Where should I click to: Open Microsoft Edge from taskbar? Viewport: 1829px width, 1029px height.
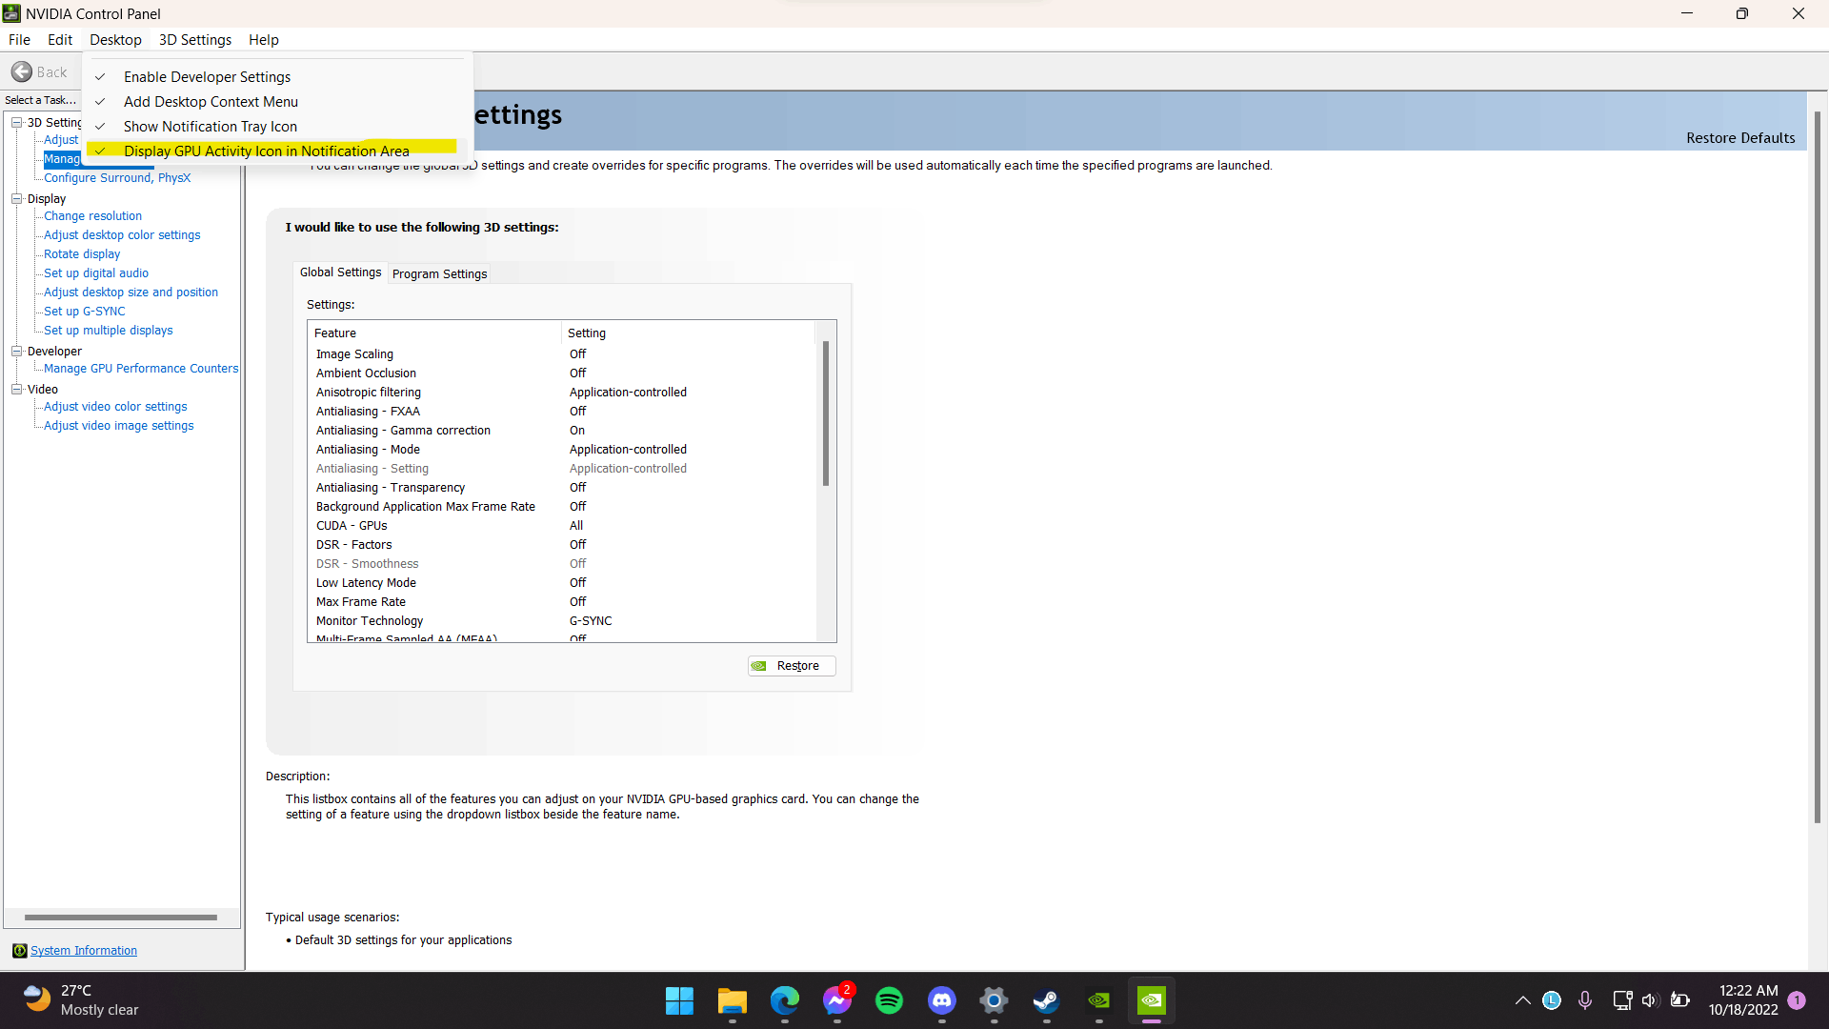tap(784, 1000)
